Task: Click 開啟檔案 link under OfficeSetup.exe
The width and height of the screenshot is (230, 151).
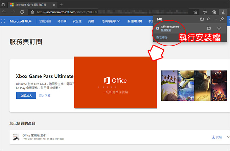Action: (166, 30)
